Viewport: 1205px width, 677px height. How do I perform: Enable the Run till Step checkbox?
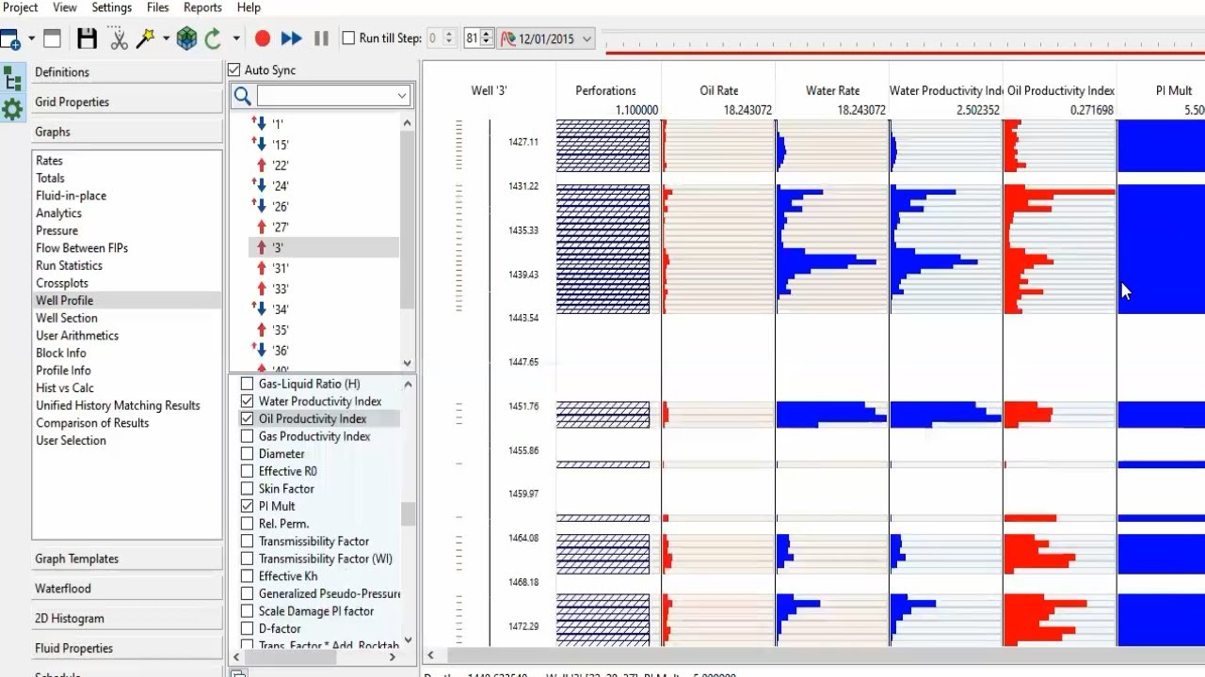348,39
